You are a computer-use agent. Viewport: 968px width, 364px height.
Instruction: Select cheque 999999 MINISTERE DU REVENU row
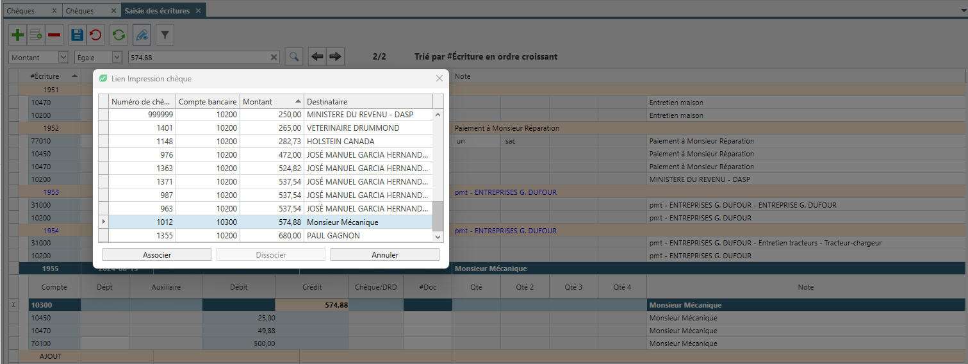266,115
